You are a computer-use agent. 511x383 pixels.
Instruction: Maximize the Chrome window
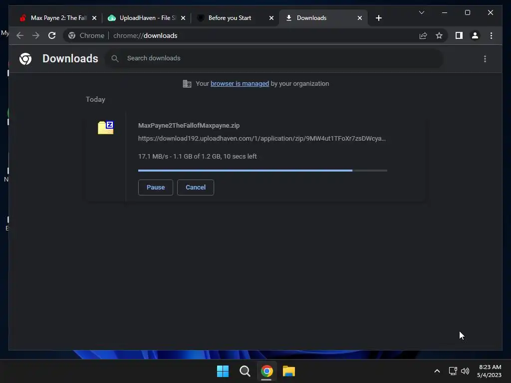tap(467, 12)
